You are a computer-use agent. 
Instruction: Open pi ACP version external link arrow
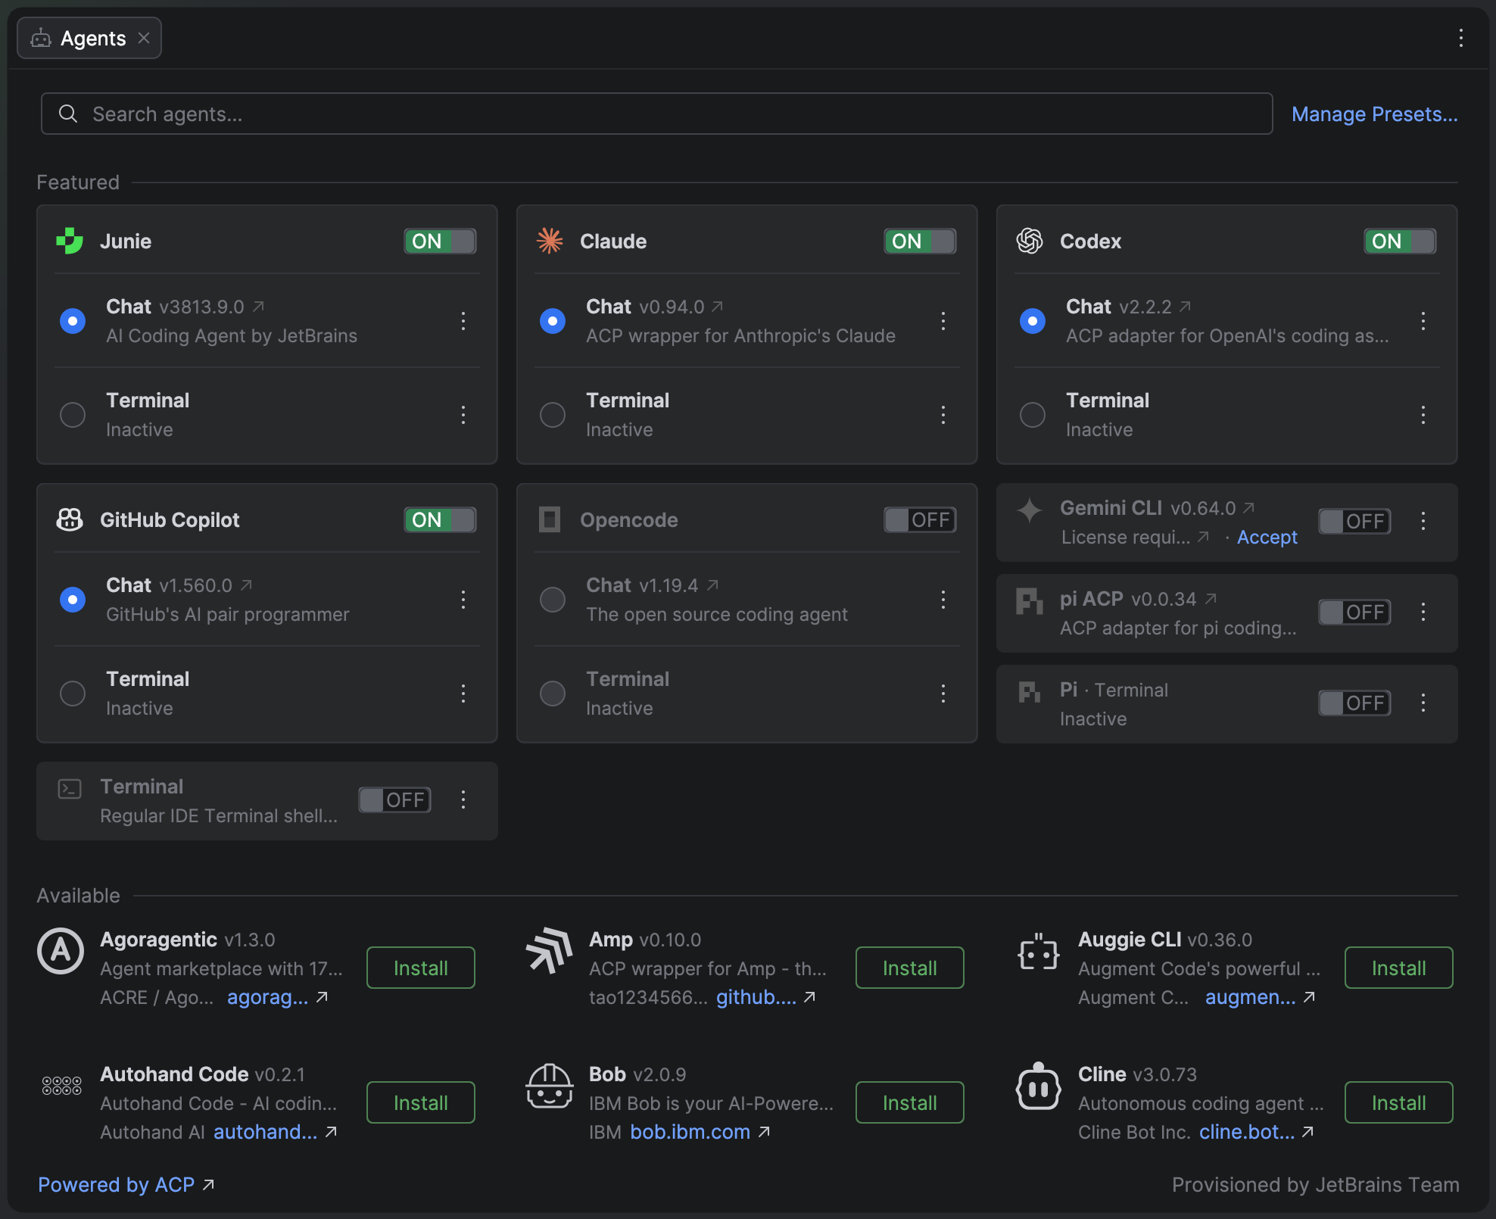click(x=1211, y=598)
